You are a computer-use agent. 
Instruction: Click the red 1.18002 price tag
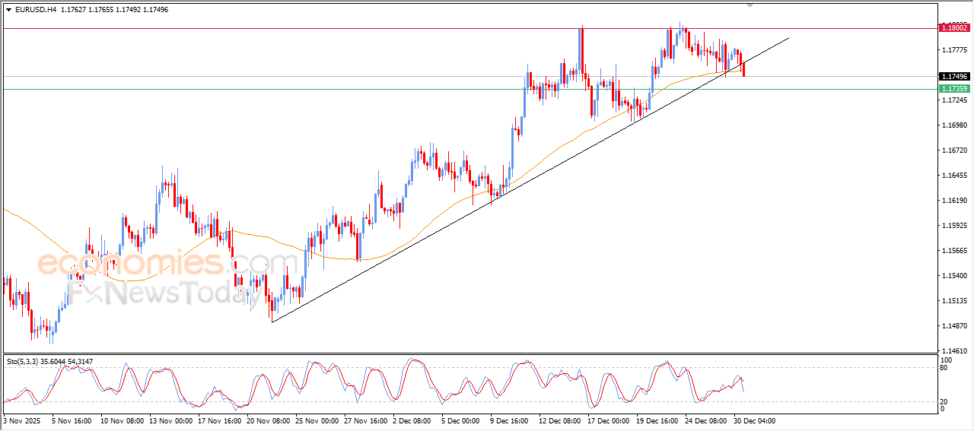[954, 27]
